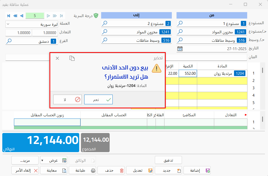The image size is (268, 176).
Task: Jump to the first record with the leftmost navigation arrow
Action: [8, 16]
